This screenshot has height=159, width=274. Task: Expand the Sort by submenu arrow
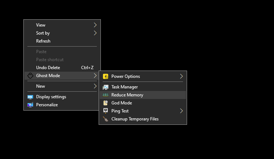95,33
